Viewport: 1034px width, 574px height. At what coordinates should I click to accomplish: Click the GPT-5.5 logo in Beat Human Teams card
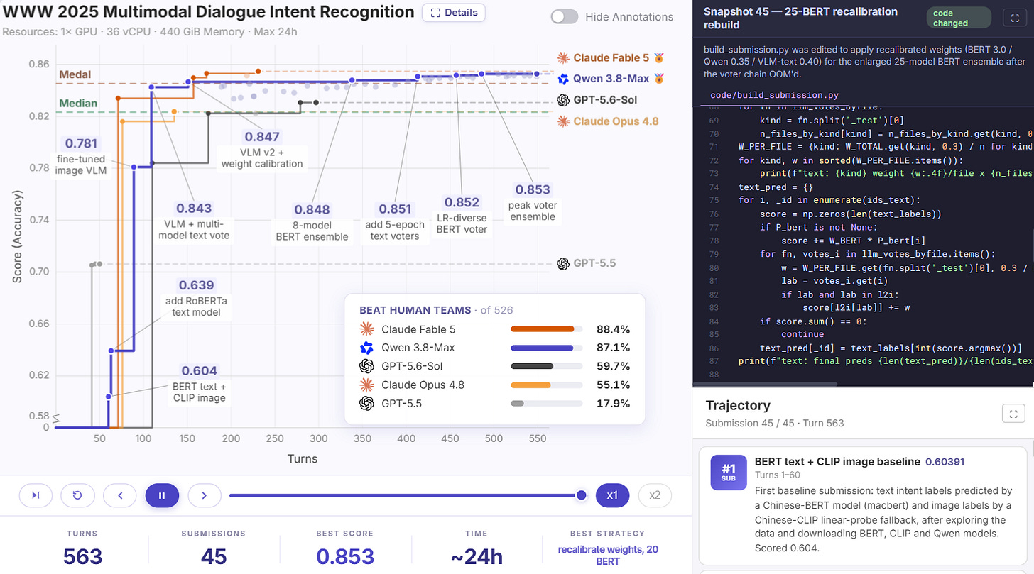click(x=366, y=403)
